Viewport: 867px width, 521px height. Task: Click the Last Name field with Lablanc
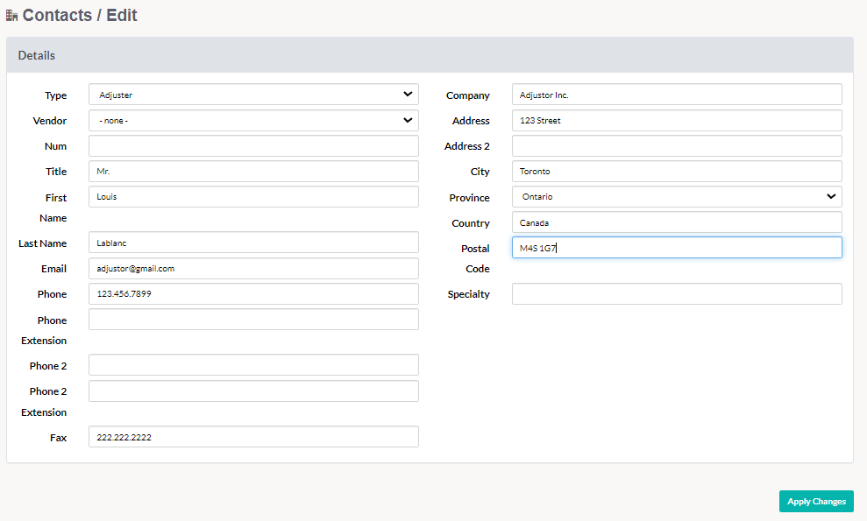[253, 243]
